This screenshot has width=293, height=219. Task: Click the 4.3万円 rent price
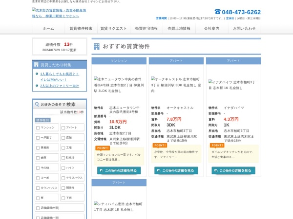pos(231,119)
